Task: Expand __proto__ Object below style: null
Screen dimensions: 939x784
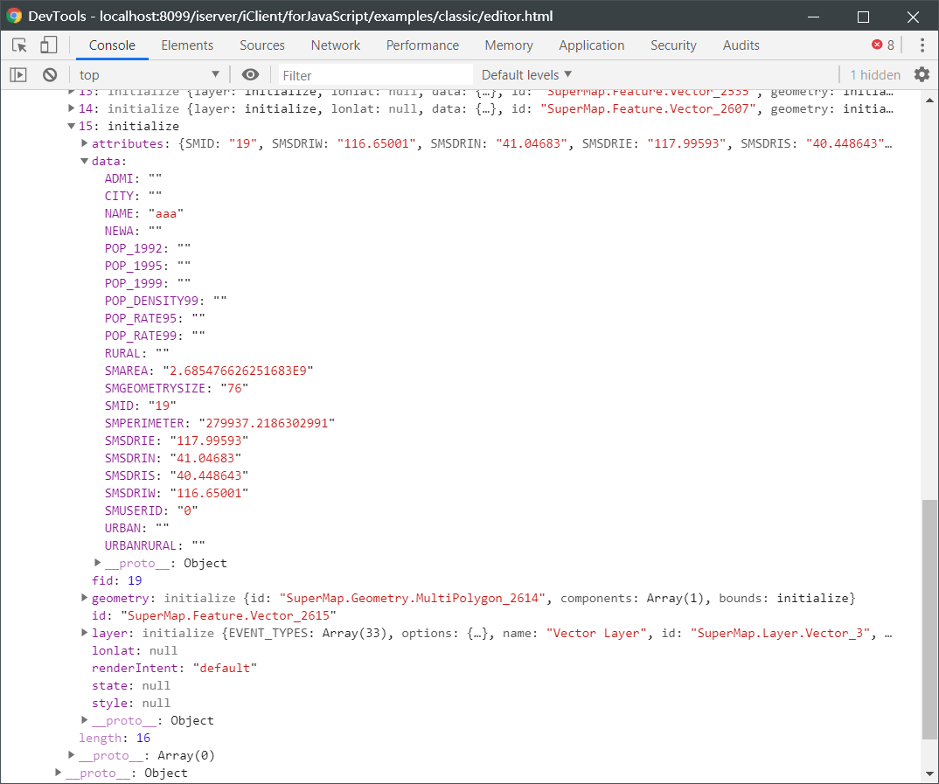Action: point(85,720)
